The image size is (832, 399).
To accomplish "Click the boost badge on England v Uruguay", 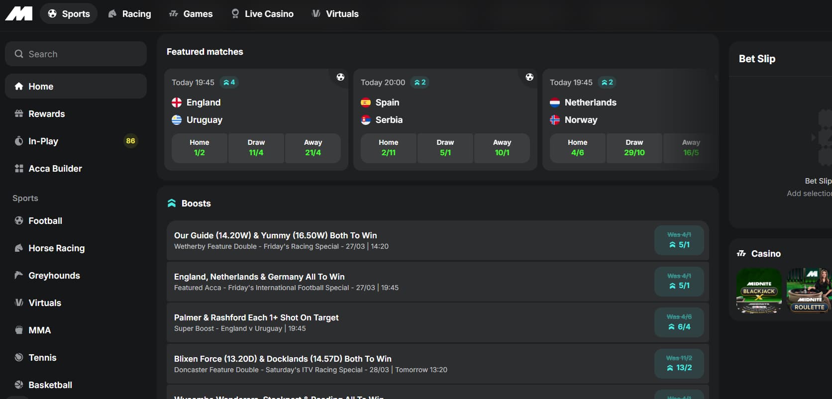I will coord(229,83).
